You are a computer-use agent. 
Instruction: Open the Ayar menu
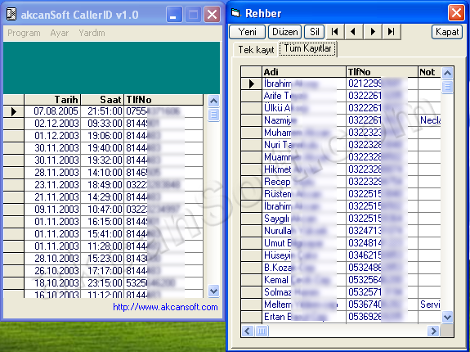click(60, 33)
